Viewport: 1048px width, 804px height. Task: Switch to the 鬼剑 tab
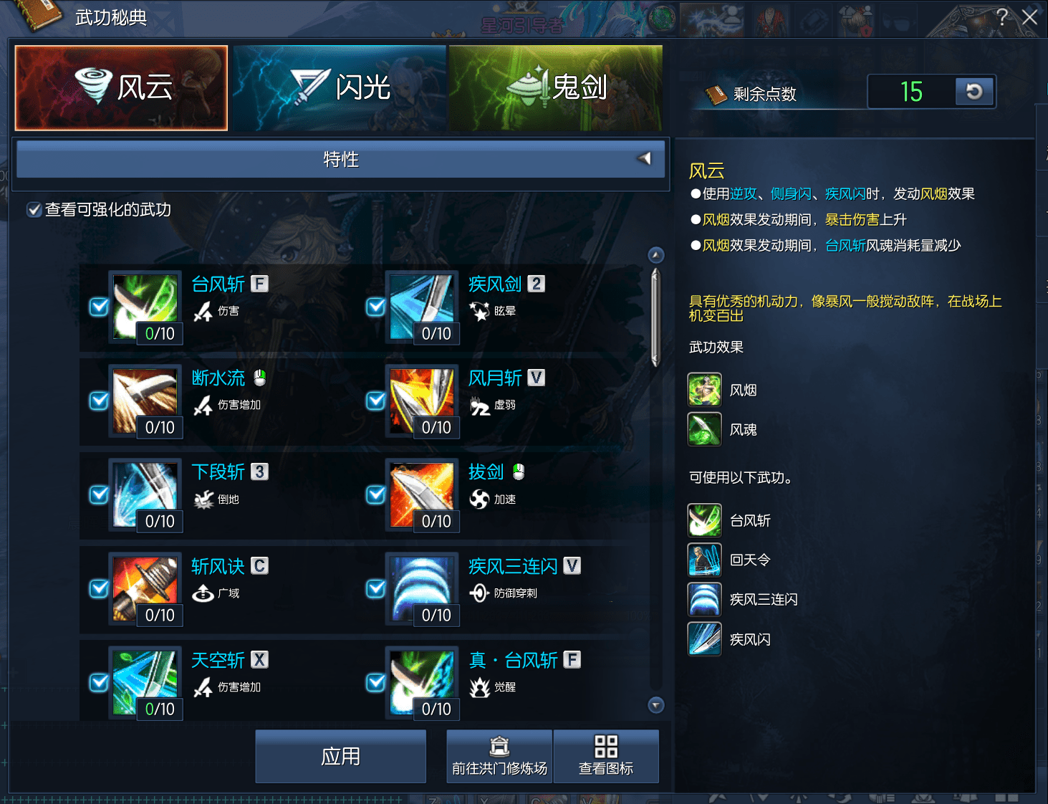tap(556, 88)
